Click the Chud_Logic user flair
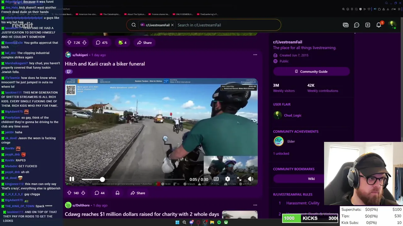Screen dimensions: 403x226 (x=292, y=116)
